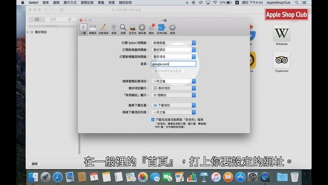The height and width of the screenshot is (185, 328).
Task: Click the help question mark button
Action: tap(243, 126)
